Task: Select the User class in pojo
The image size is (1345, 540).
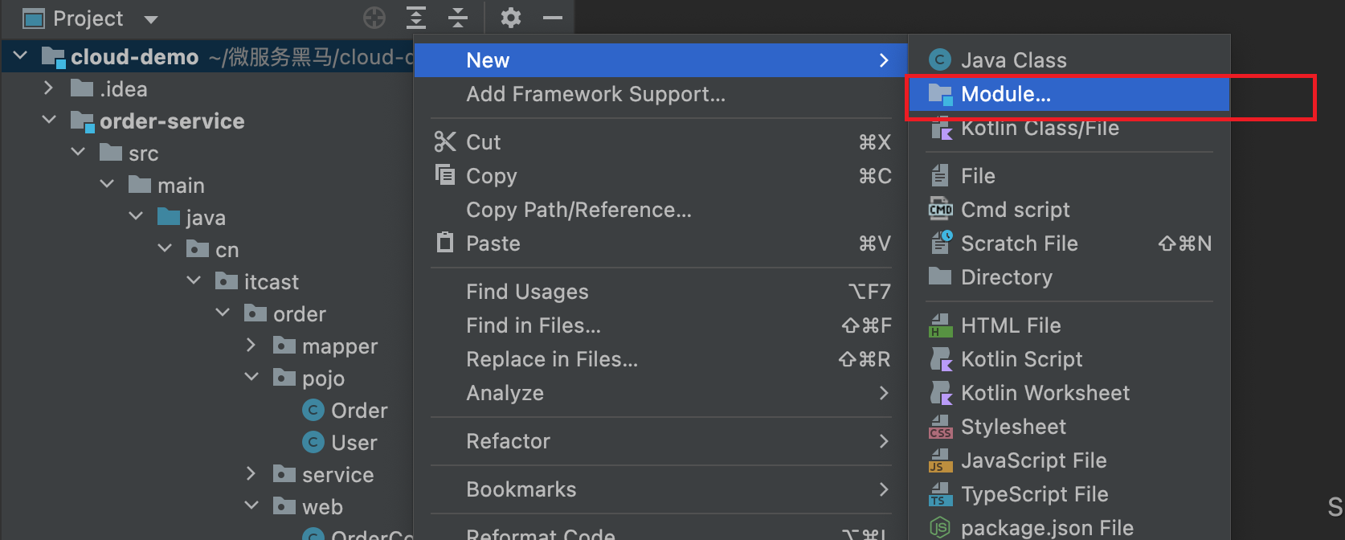Action: point(354,443)
